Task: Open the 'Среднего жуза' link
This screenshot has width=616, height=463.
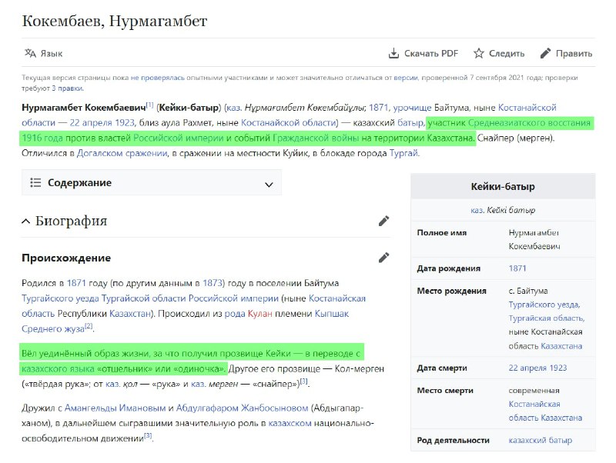Action: click(x=53, y=329)
